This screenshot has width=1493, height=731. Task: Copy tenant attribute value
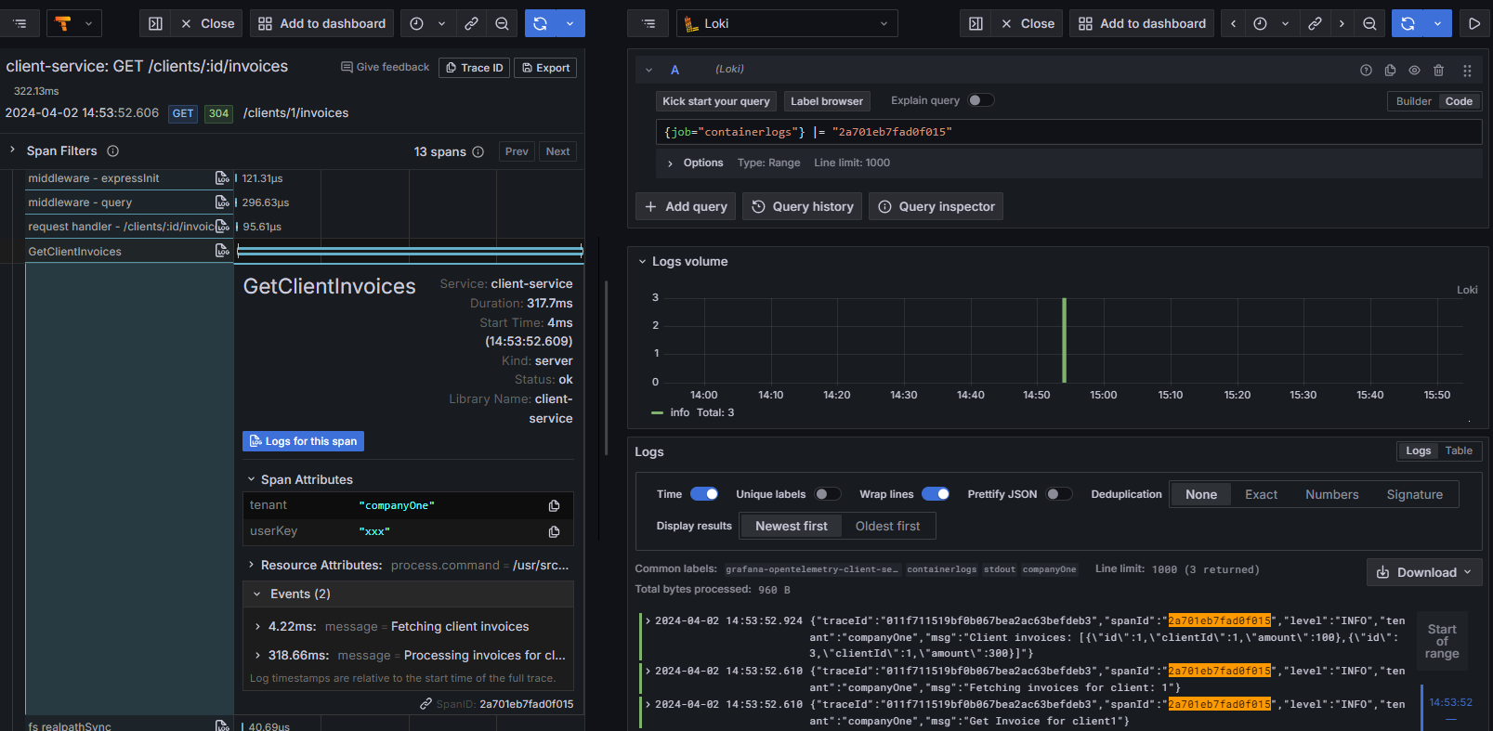(x=554, y=505)
